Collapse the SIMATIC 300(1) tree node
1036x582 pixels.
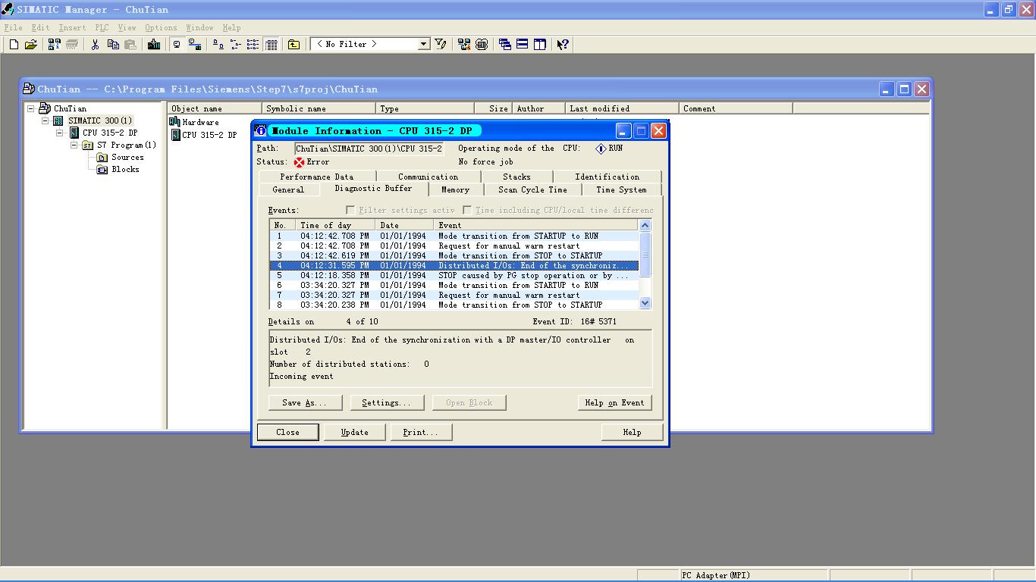point(46,120)
